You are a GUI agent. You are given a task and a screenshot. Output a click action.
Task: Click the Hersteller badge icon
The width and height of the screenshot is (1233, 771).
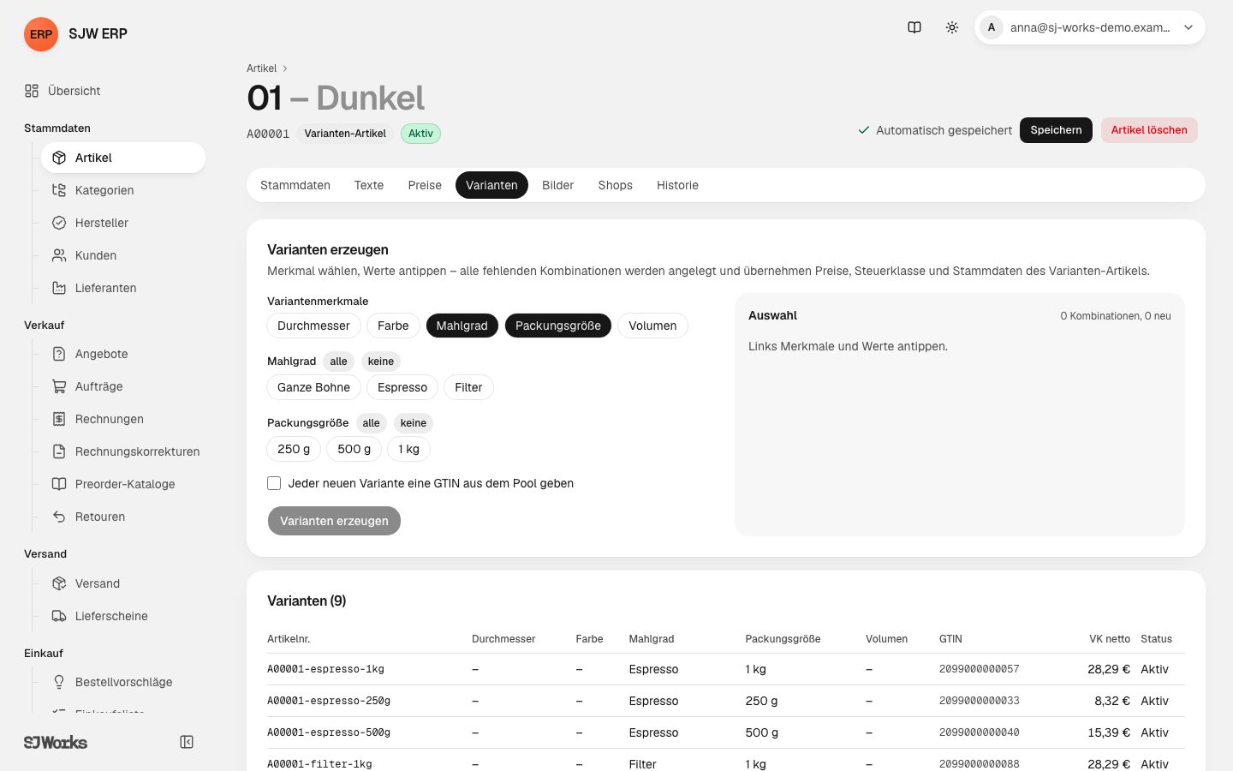point(59,223)
